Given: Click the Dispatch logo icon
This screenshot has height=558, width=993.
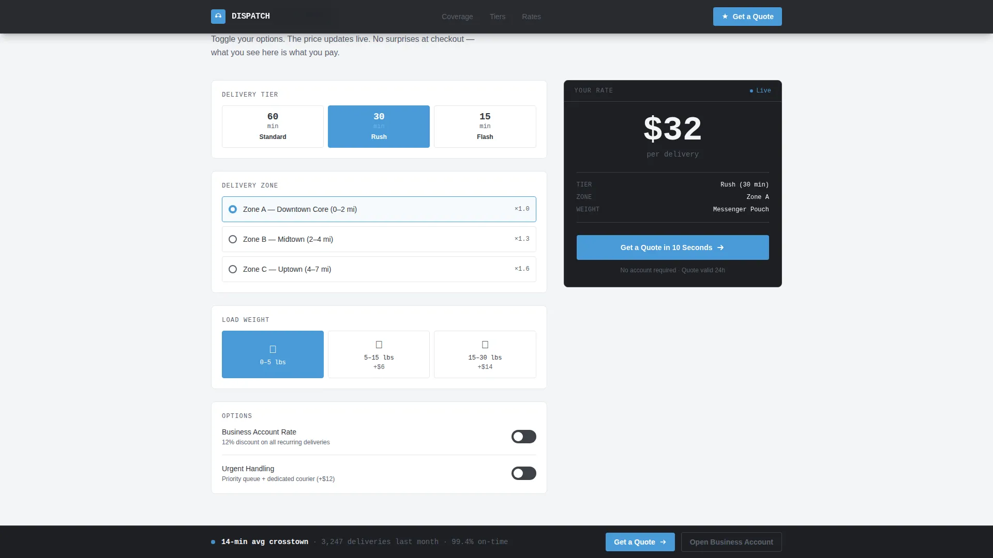Looking at the screenshot, I should [x=218, y=17].
